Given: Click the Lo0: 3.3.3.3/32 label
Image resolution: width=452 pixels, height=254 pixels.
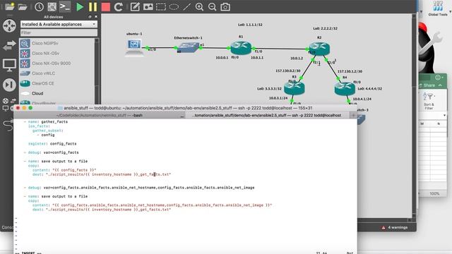Looking at the screenshot, I should coord(269,89).
